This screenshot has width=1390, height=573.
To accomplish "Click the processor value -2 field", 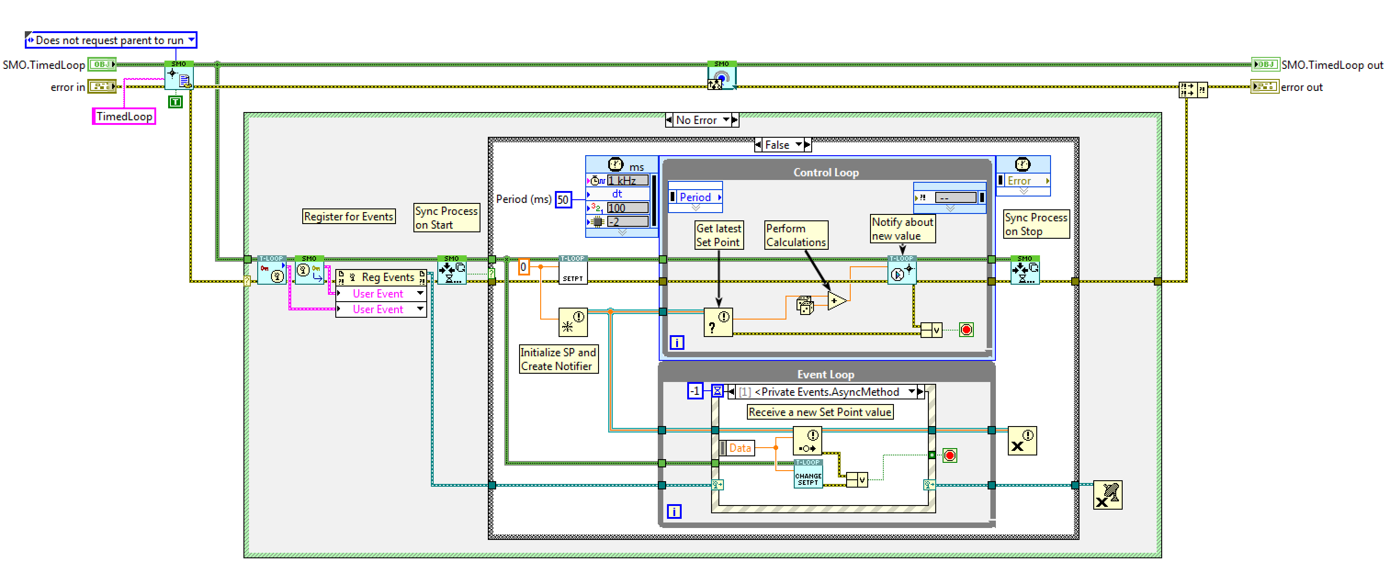I will [x=627, y=221].
